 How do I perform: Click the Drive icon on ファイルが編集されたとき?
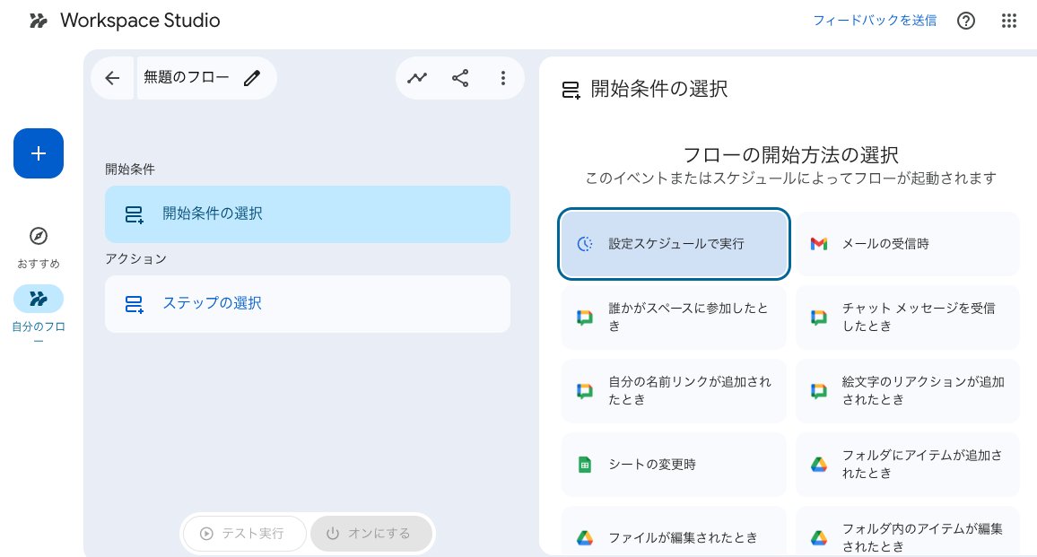click(585, 538)
